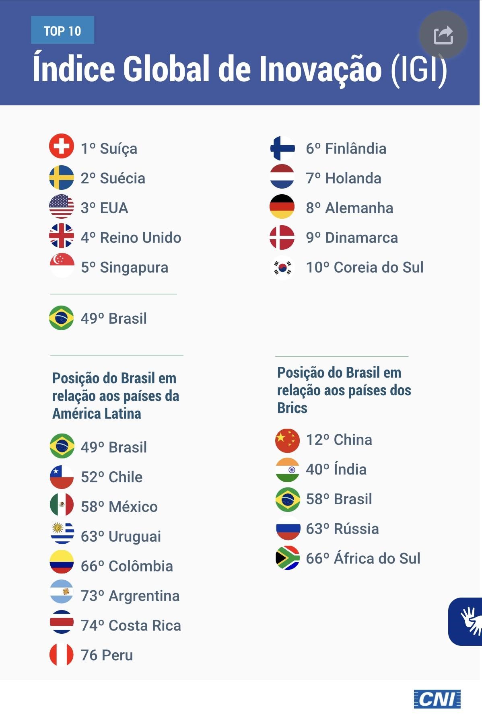This screenshot has width=482, height=715.
Task: Tap the China flag icon
Action: coord(288,440)
